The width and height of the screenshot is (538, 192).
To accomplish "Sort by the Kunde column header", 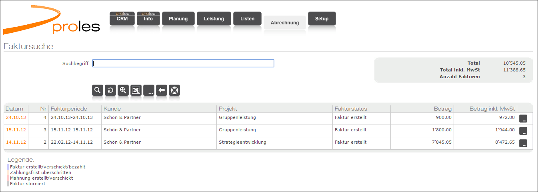I will pos(112,109).
